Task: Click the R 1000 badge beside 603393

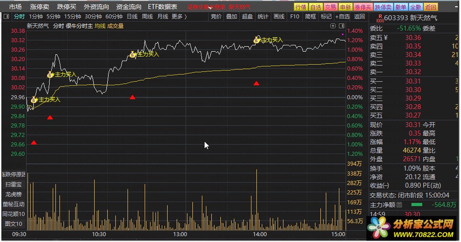Action: tap(380, 18)
